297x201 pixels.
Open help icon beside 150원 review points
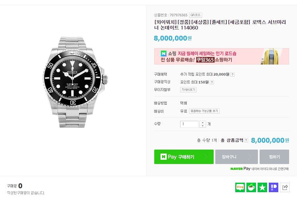click(212, 82)
